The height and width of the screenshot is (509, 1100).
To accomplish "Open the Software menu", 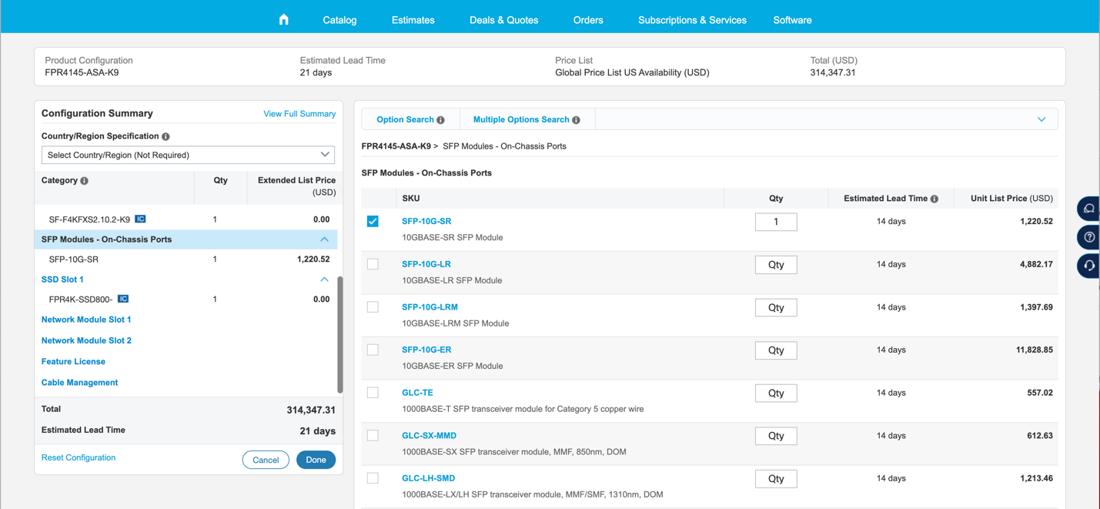I will 792,20.
